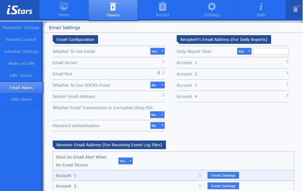
Task: Expand recipient Account 3 arrow
Action: 287,84
